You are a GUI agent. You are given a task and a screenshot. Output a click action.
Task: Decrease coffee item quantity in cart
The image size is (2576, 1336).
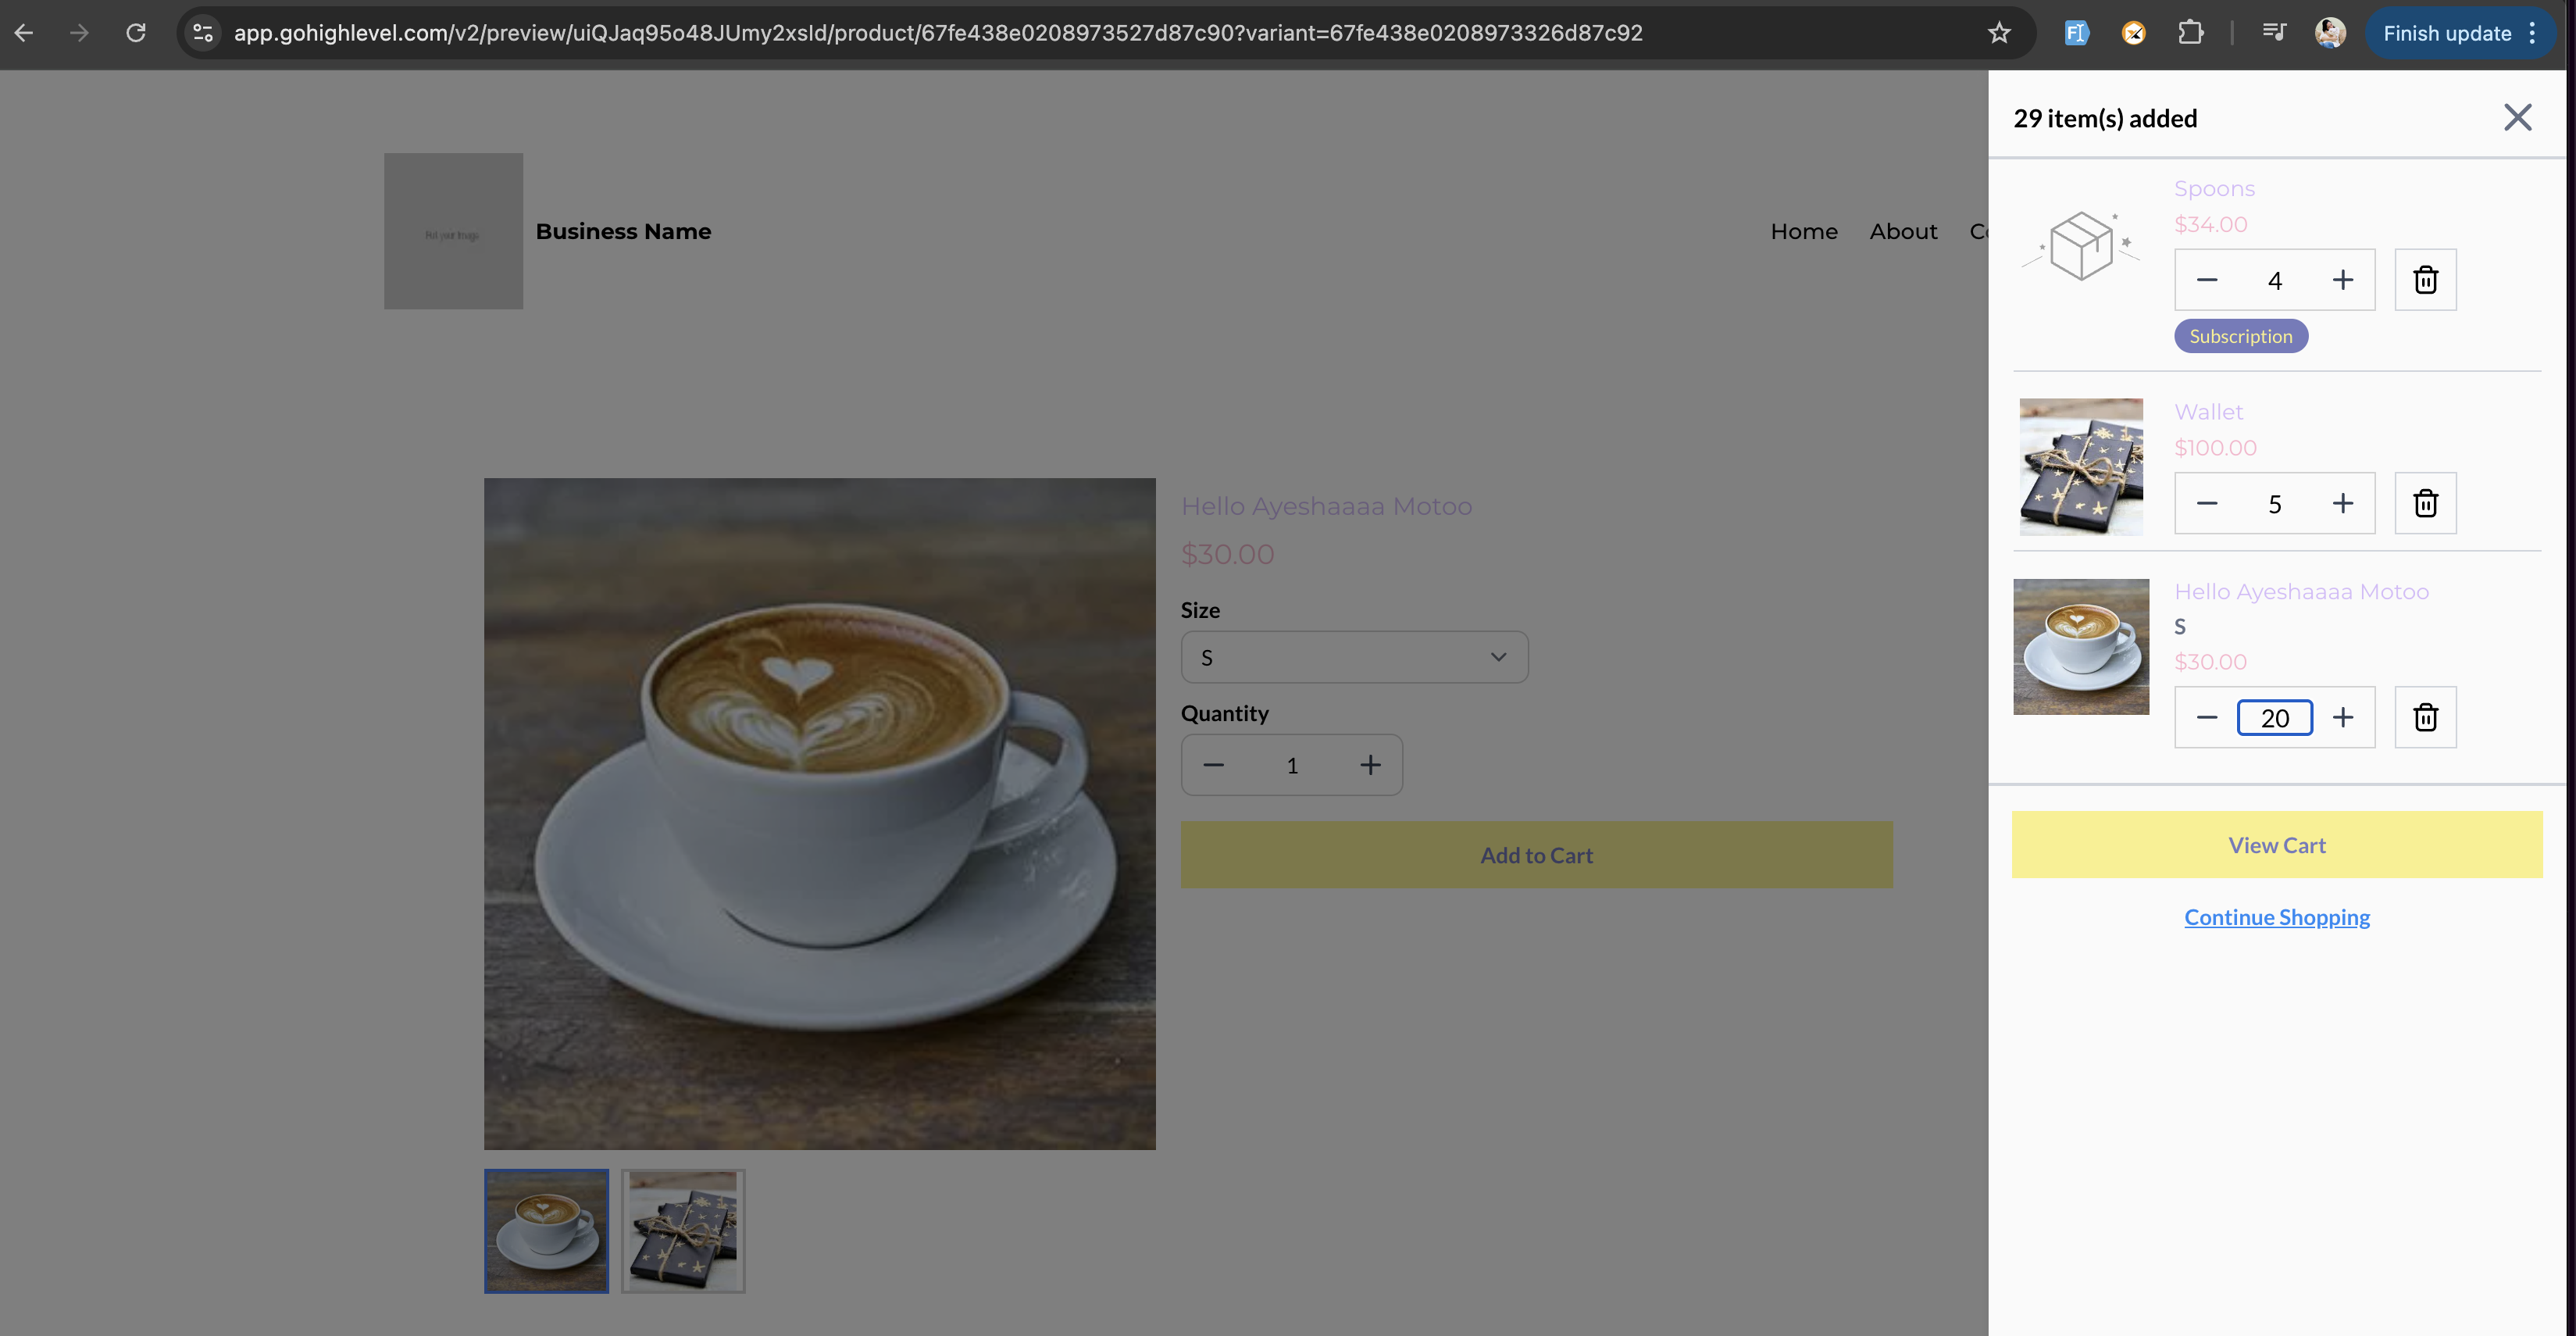2207,717
